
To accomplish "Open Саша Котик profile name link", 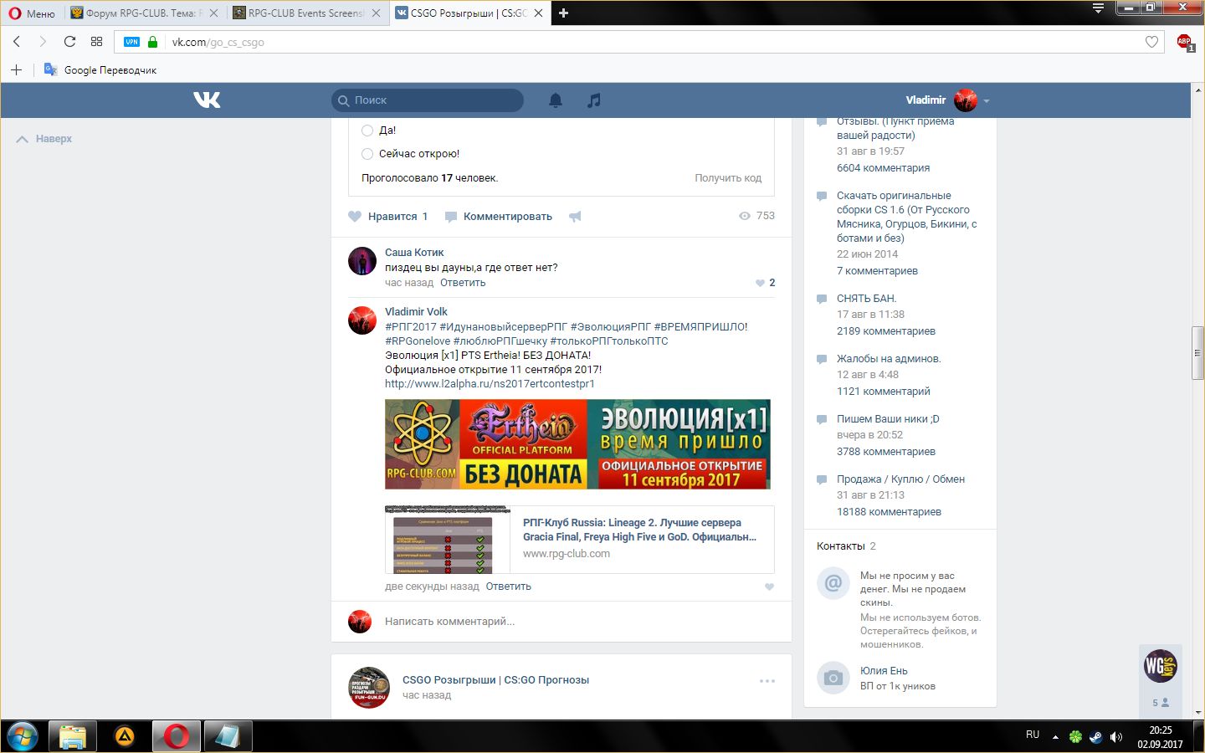I will point(414,253).
